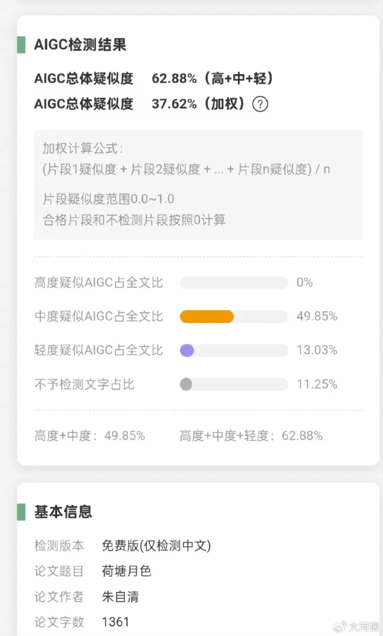Click the AIGC检测结果 section heading
The height and width of the screenshot is (636, 383).
(80, 45)
